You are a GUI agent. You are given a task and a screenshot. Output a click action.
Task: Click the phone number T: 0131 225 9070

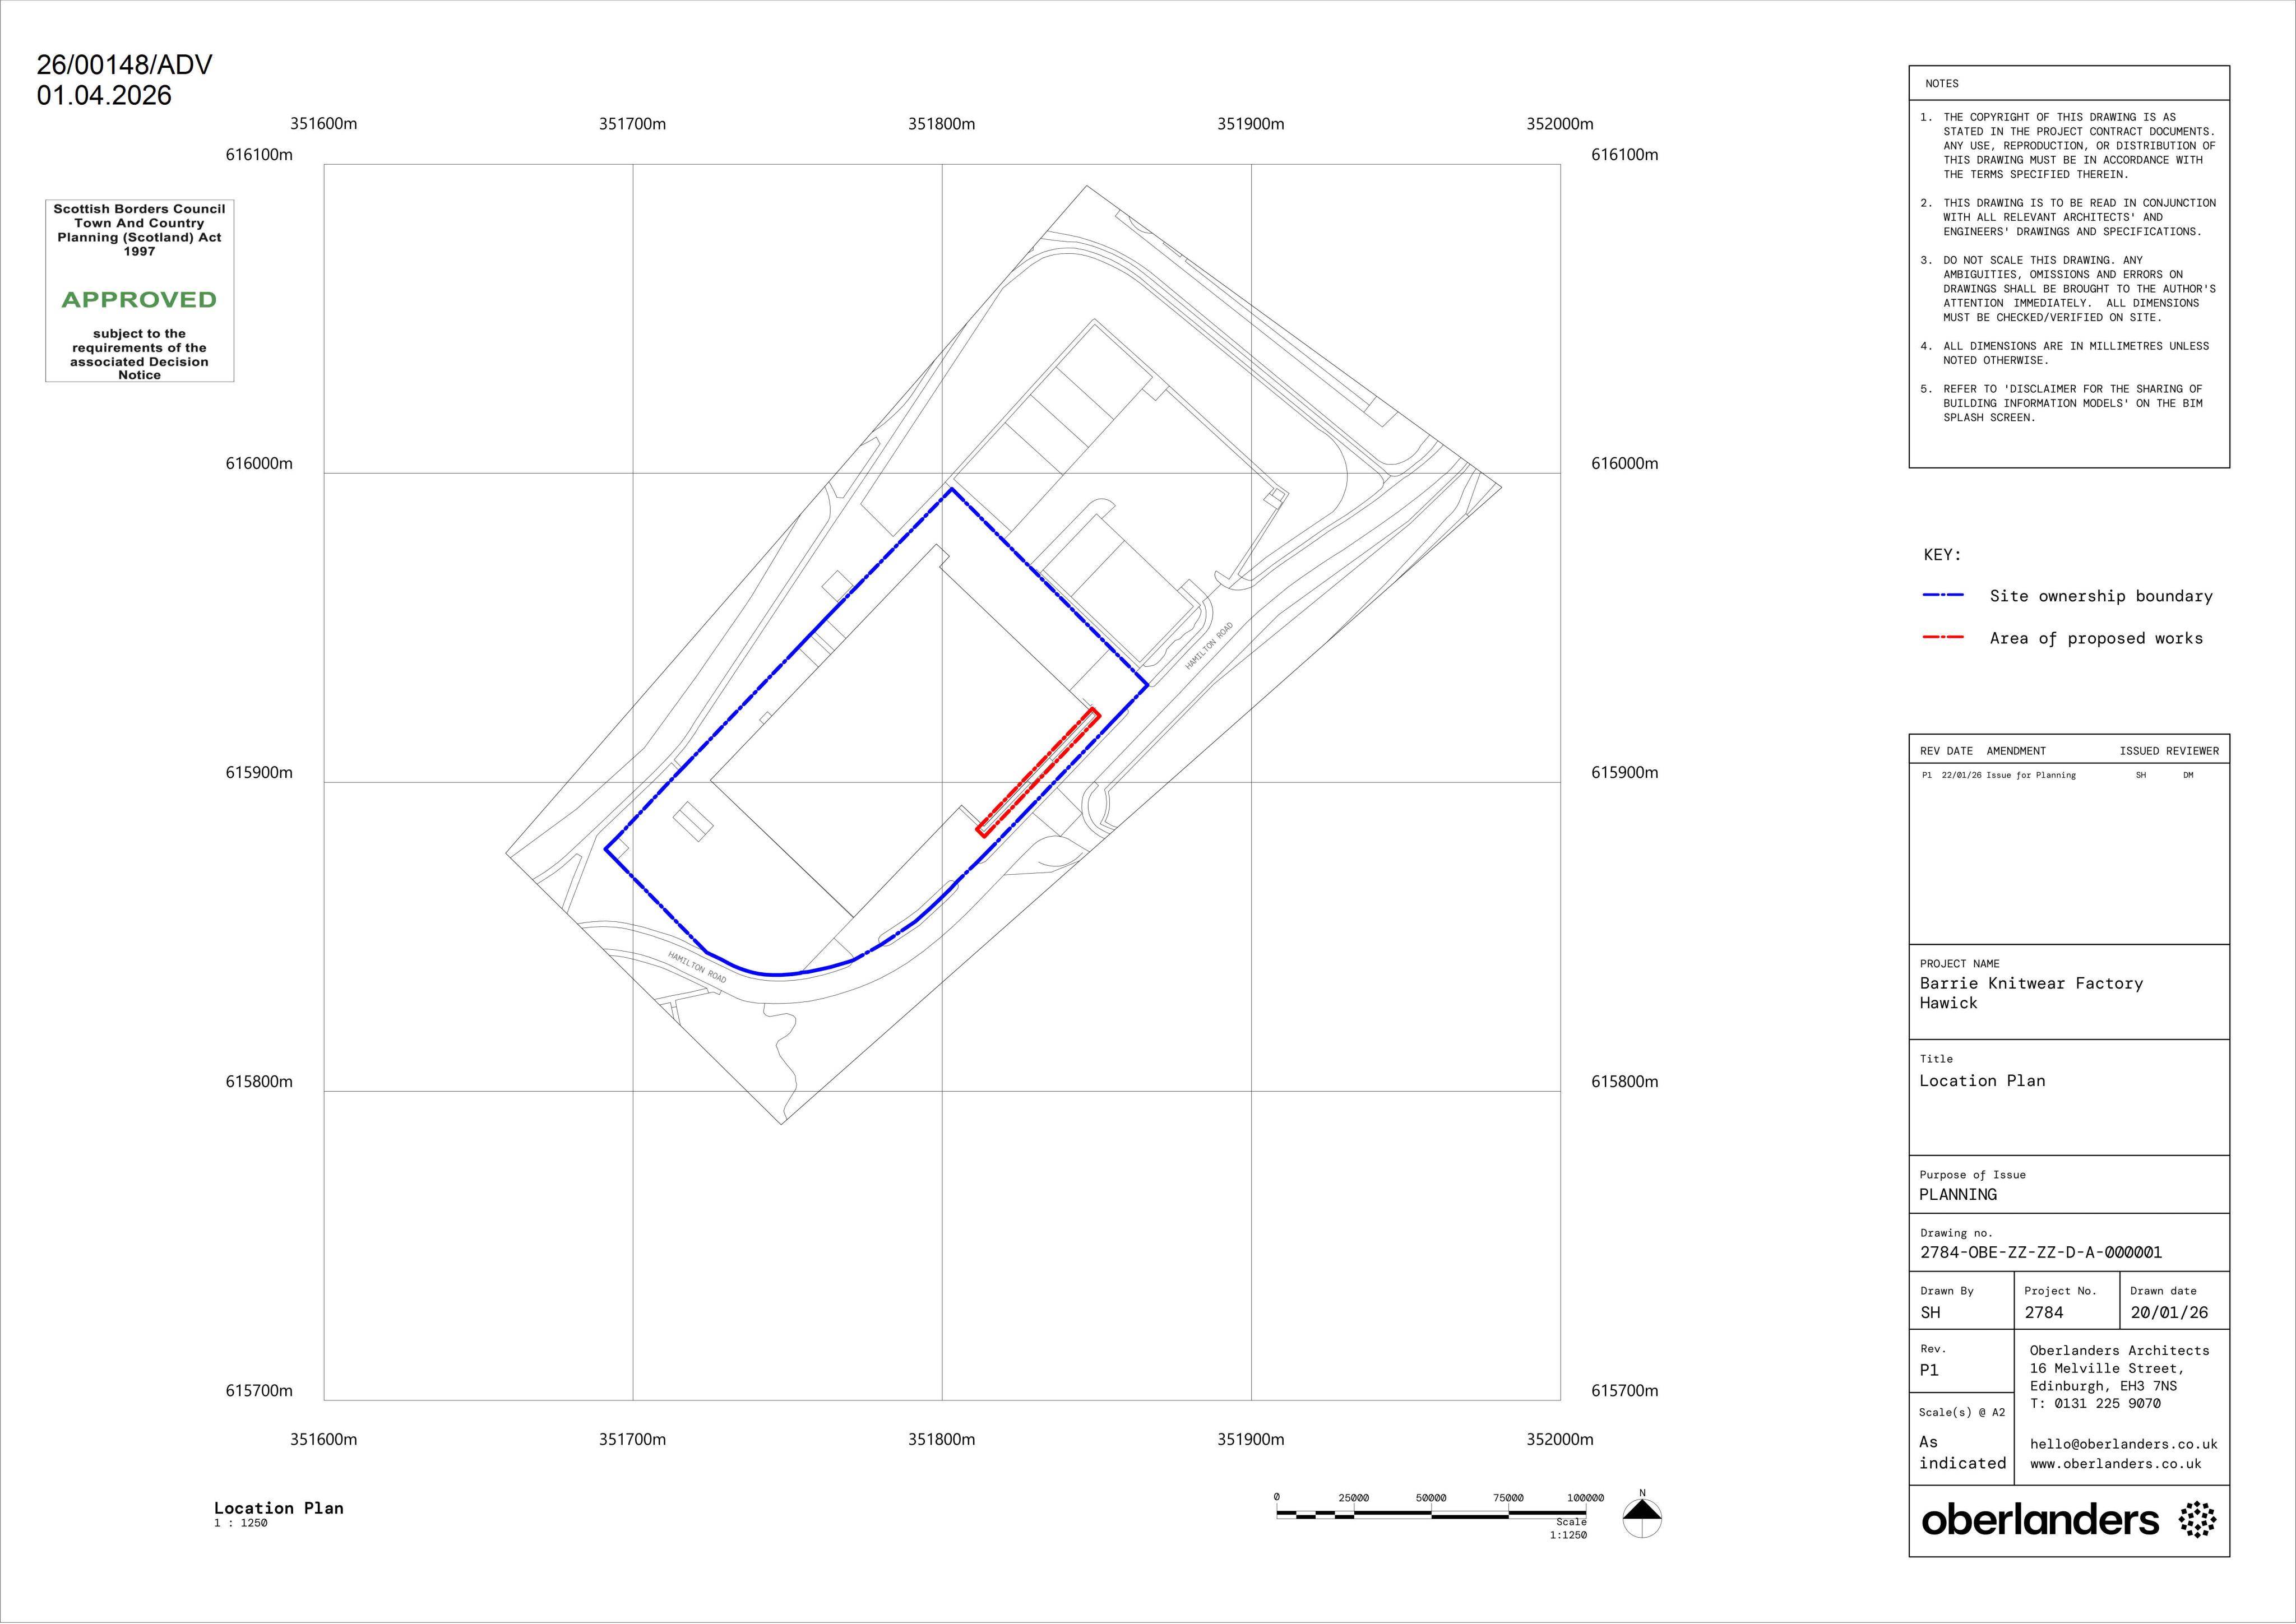(x=2095, y=1404)
